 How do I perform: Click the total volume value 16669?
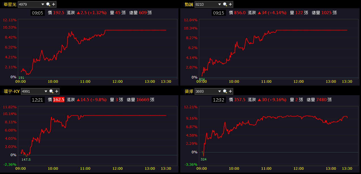tap(143, 100)
